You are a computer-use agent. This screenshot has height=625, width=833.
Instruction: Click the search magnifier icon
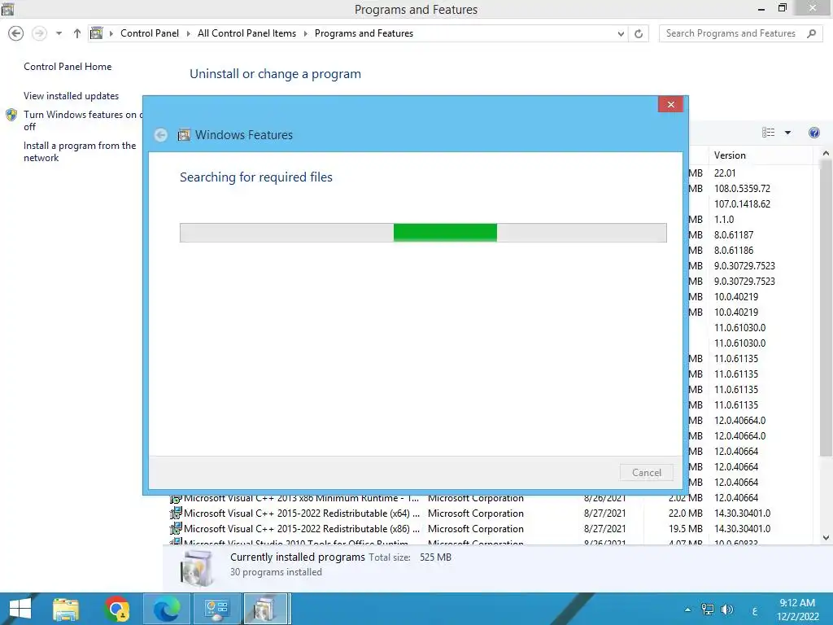tap(811, 33)
